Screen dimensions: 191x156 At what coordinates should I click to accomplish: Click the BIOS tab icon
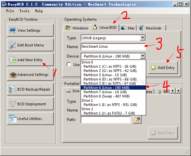tap(159, 91)
